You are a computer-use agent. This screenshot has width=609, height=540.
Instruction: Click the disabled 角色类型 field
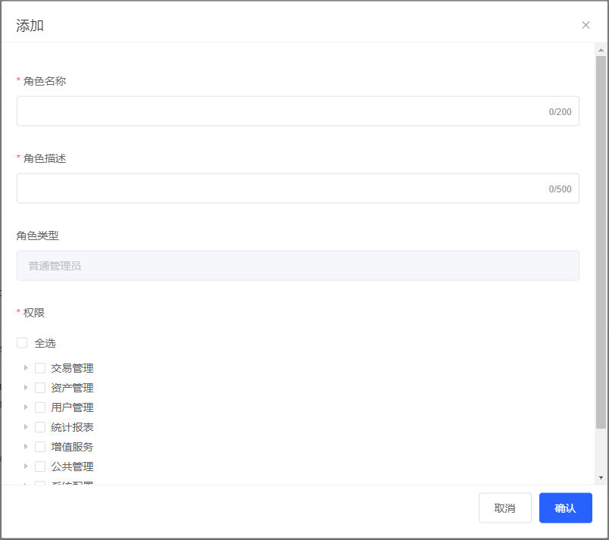[298, 266]
